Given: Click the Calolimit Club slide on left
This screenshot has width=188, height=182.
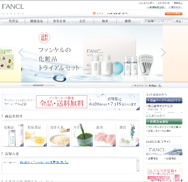Looking at the screenshot, I should (x=7, y=58).
